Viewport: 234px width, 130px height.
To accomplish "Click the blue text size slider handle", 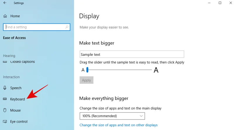I will [87, 70].
